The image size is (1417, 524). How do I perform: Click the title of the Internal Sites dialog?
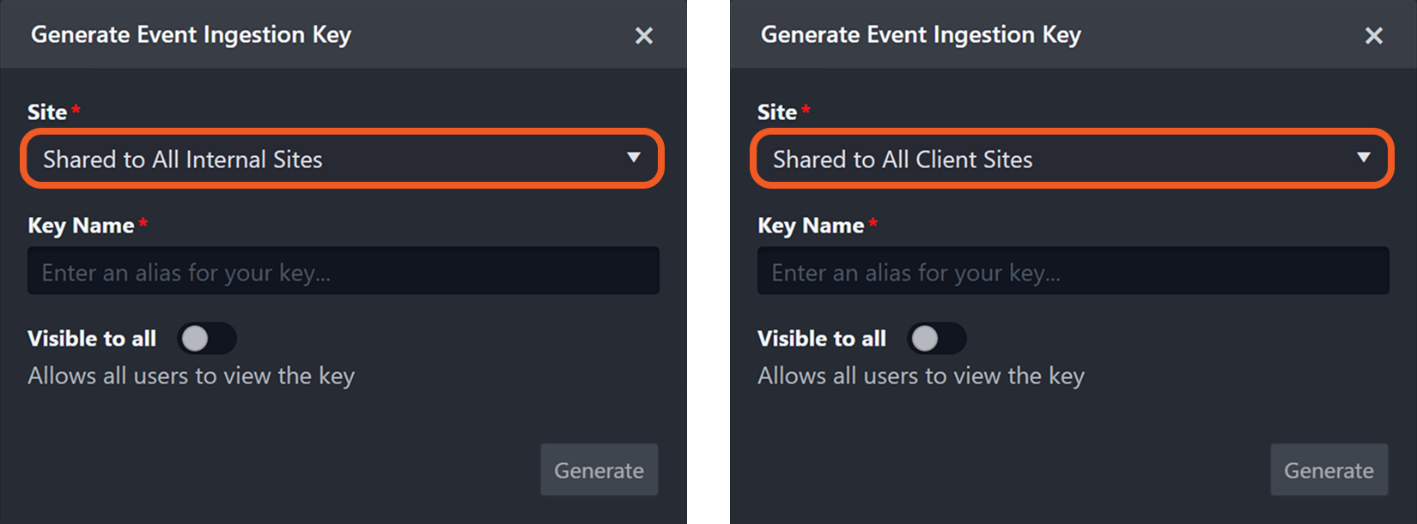coord(191,35)
